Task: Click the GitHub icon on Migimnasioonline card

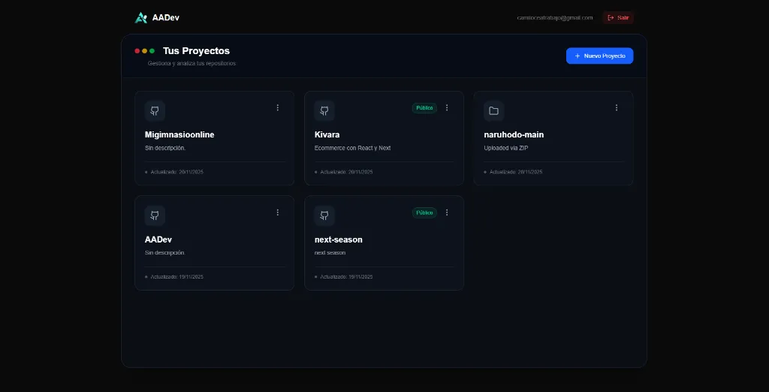Action: click(155, 110)
